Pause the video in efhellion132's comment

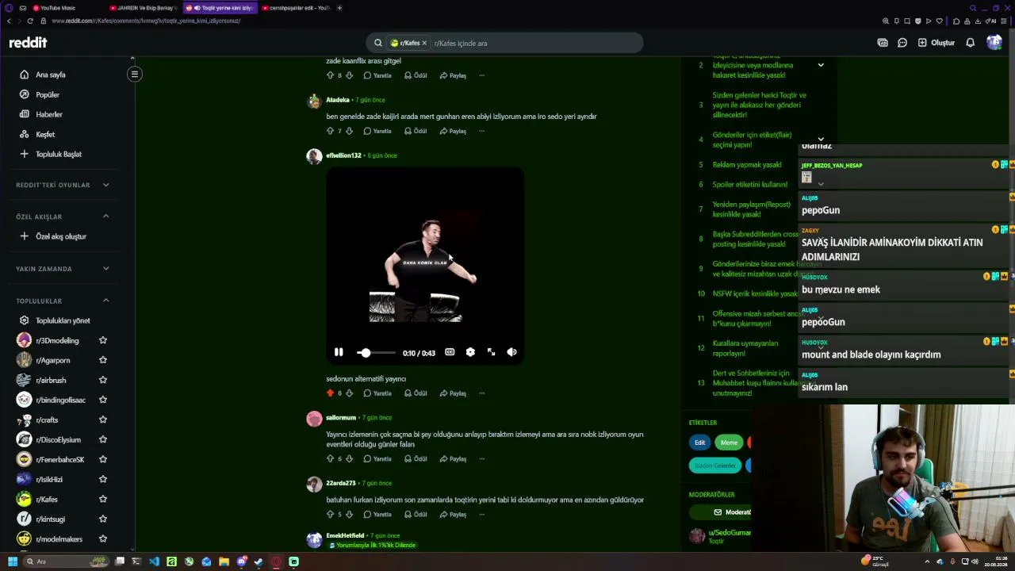click(339, 352)
